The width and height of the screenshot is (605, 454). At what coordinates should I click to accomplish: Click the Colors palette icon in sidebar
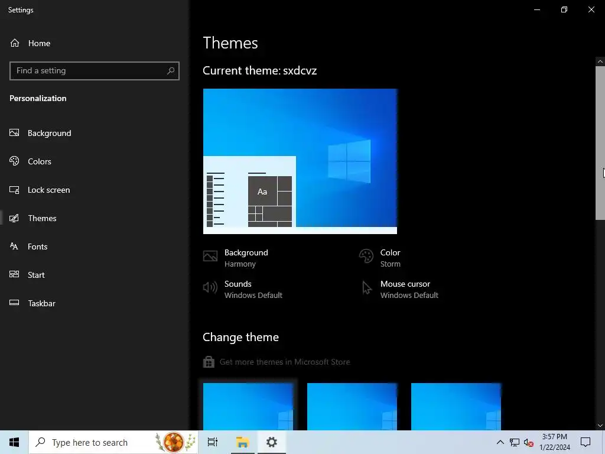tap(14, 161)
